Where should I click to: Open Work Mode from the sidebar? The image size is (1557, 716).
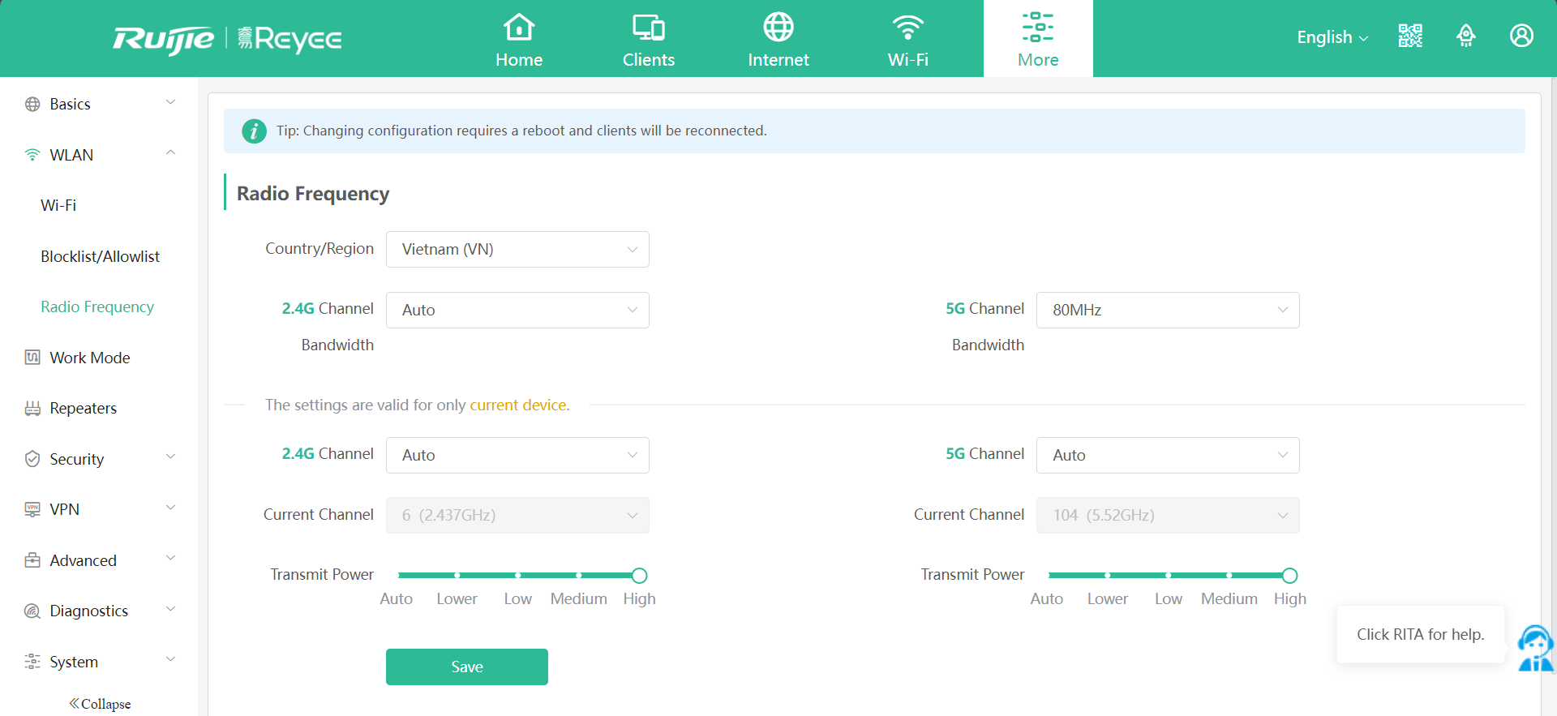coord(89,358)
